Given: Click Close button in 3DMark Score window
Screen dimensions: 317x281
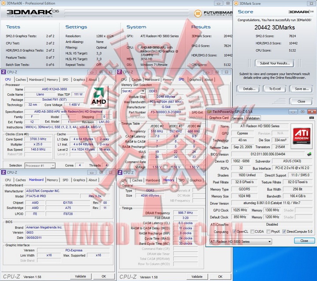Looking at the screenshot, I should coord(301,101).
